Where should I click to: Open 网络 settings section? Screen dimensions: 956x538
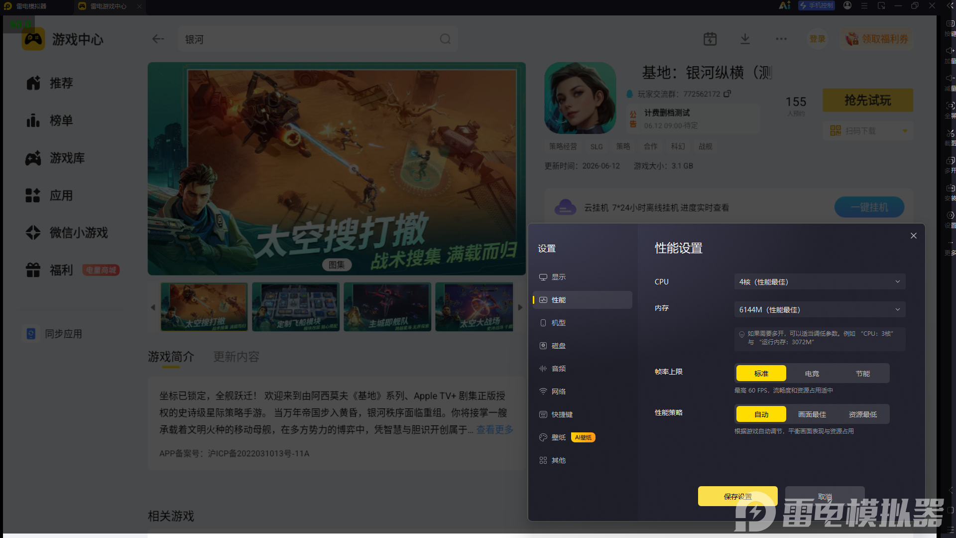[583, 392]
